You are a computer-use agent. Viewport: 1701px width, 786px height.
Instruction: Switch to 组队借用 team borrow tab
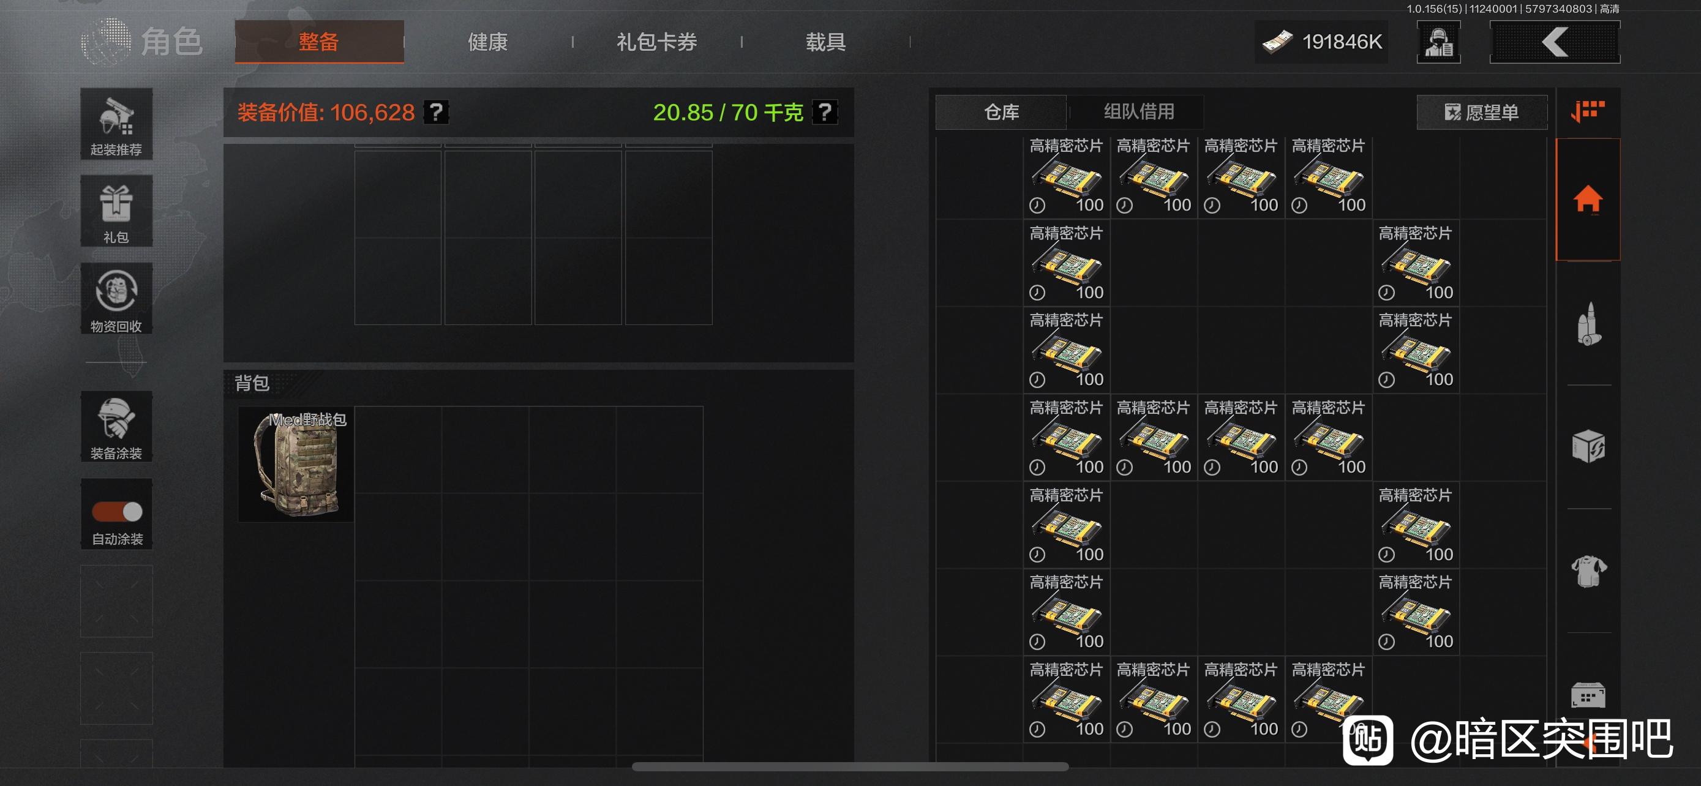coord(1138,111)
